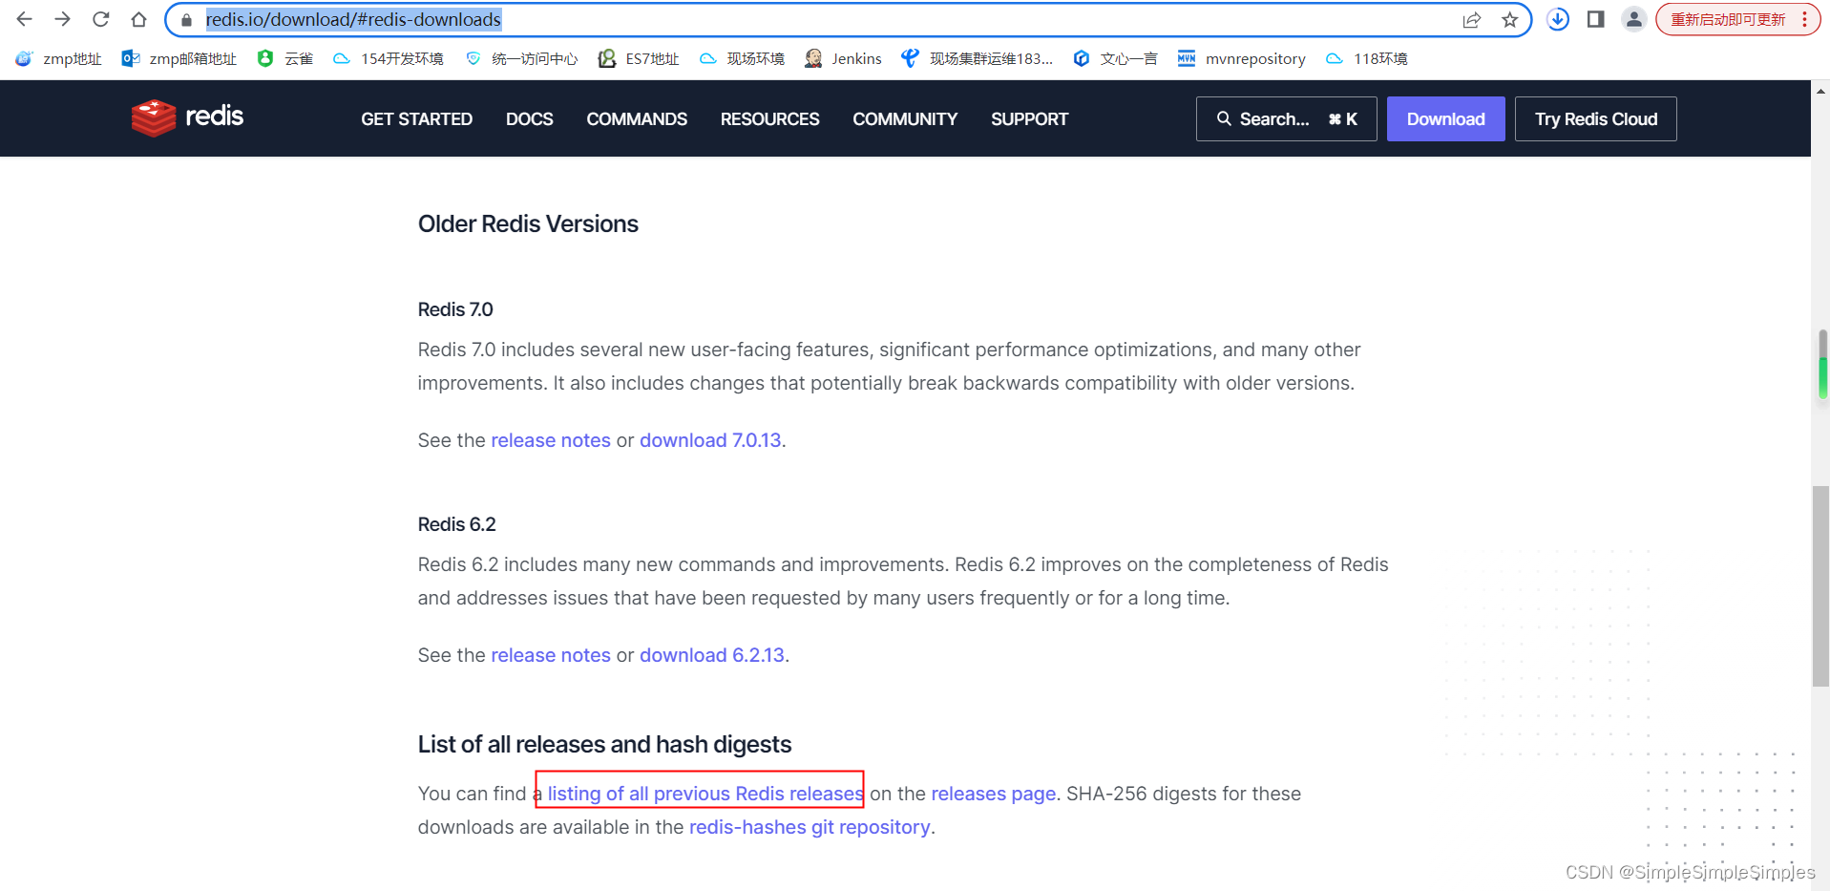Click the scrollbar up arrow

[x=1820, y=92]
